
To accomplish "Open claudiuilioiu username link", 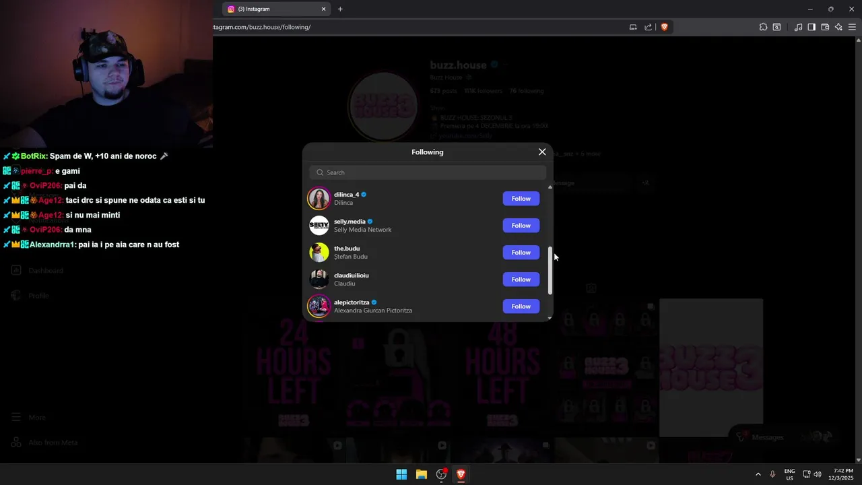I will 352,276.
